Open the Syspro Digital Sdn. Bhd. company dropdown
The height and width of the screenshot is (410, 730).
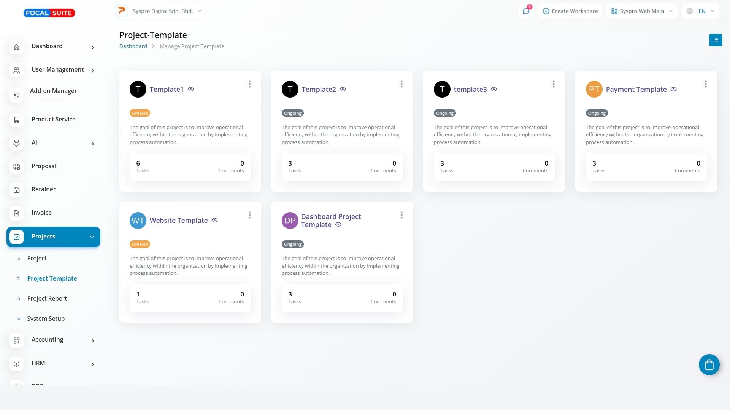159,11
